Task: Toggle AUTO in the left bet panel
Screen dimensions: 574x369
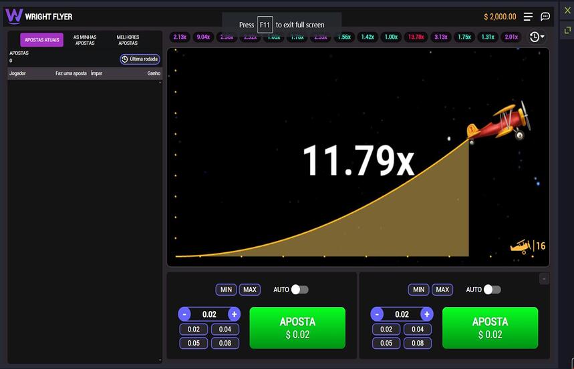Action: pos(300,290)
